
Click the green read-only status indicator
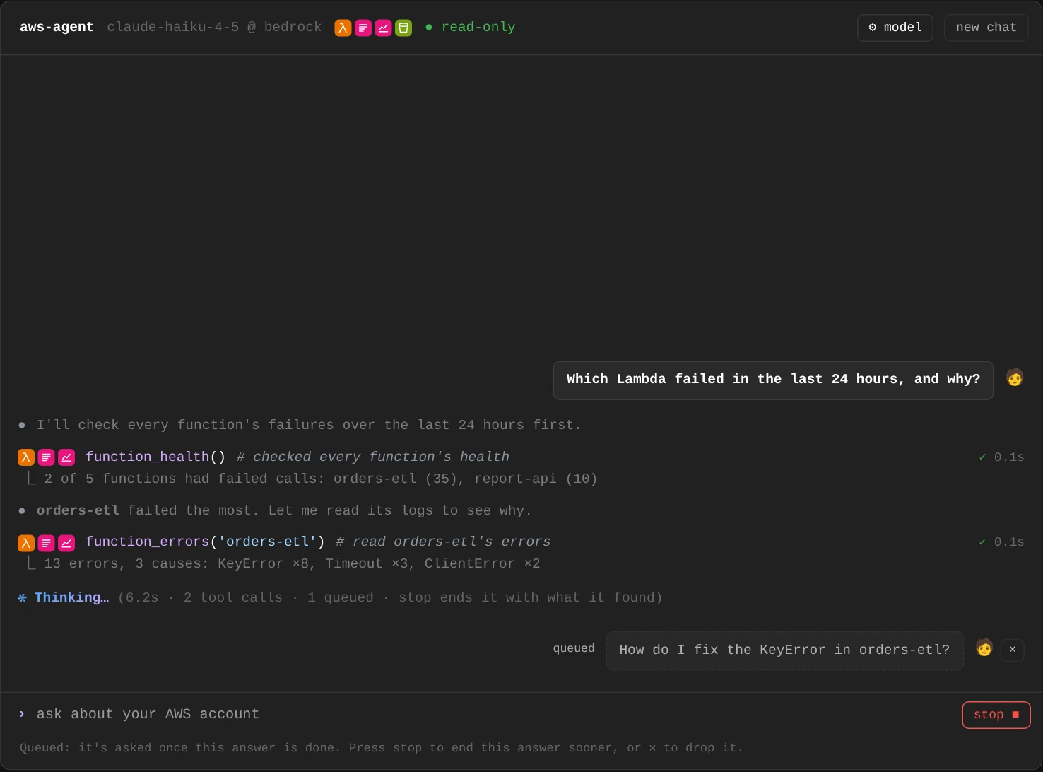pyautogui.click(x=470, y=28)
